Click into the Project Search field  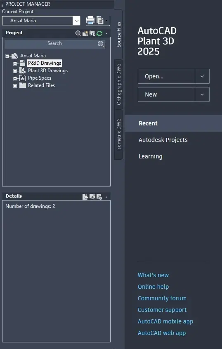tap(55, 44)
